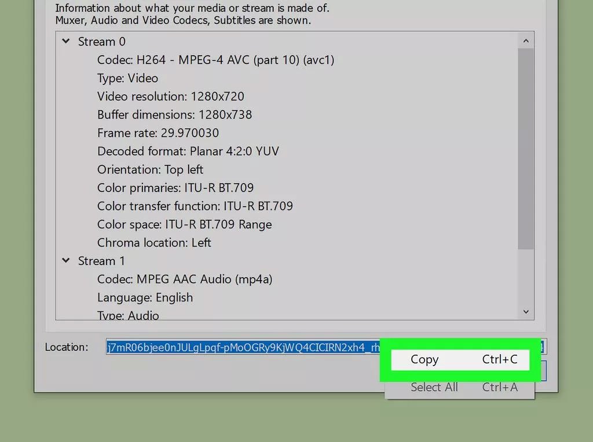The width and height of the screenshot is (593, 442).
Task: Choose Copy from the context menu
Action: (460, 359)
